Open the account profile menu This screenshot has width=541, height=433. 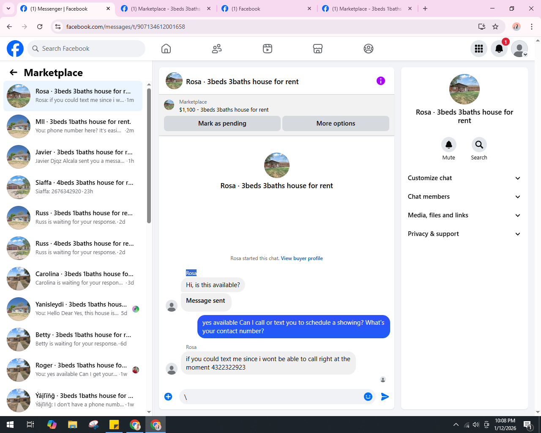[x=519, y=49]
